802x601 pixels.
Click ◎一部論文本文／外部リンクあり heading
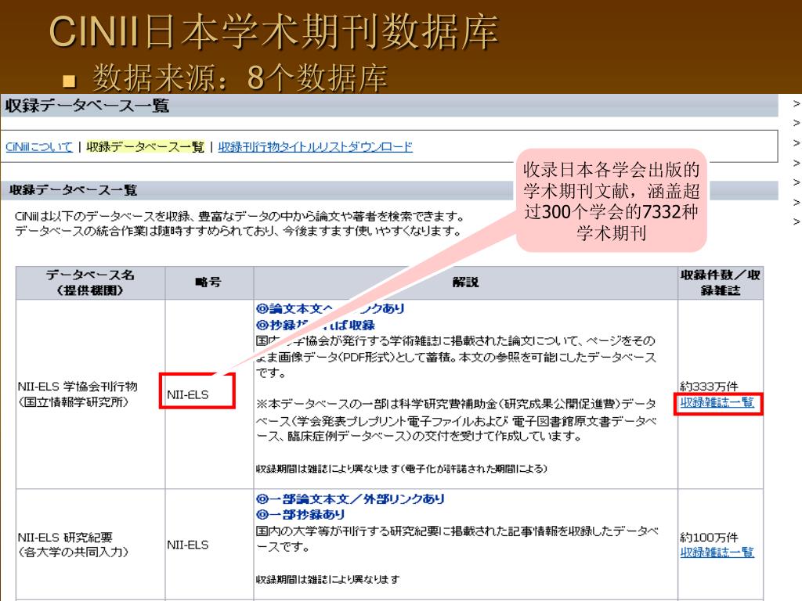350,498
